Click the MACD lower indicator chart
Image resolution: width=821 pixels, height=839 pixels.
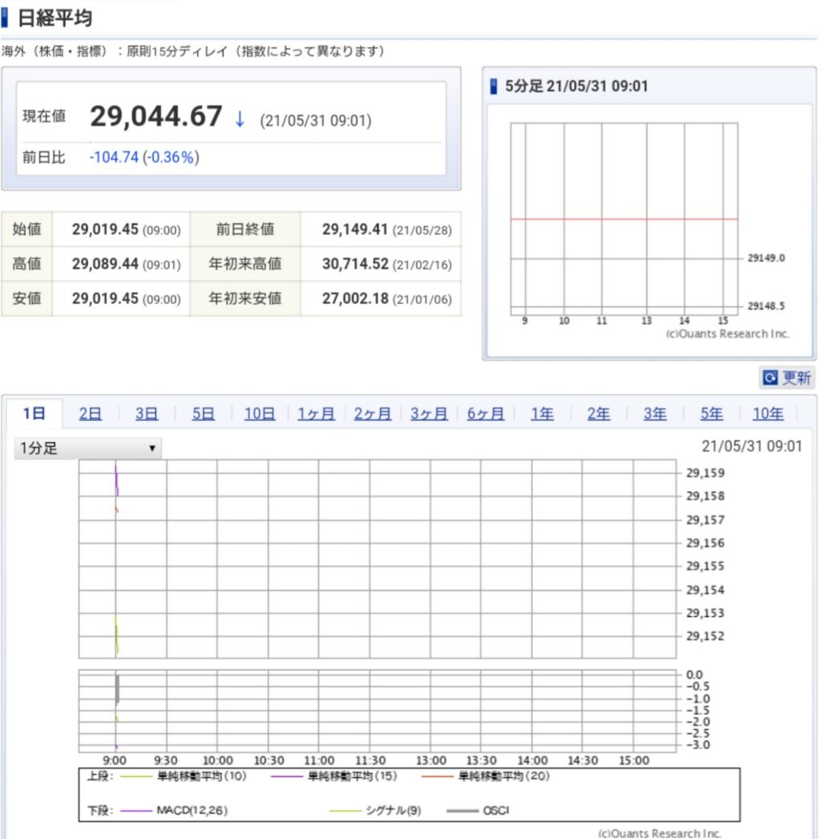(378, 711)
